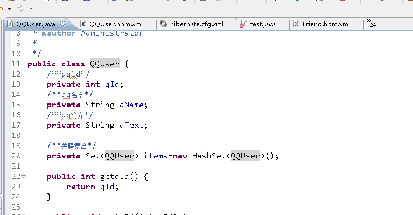The width and height of the screenshot is (413, 215).
Task: Click the 'private int' keywords on line 13
Action: point(73,84)
